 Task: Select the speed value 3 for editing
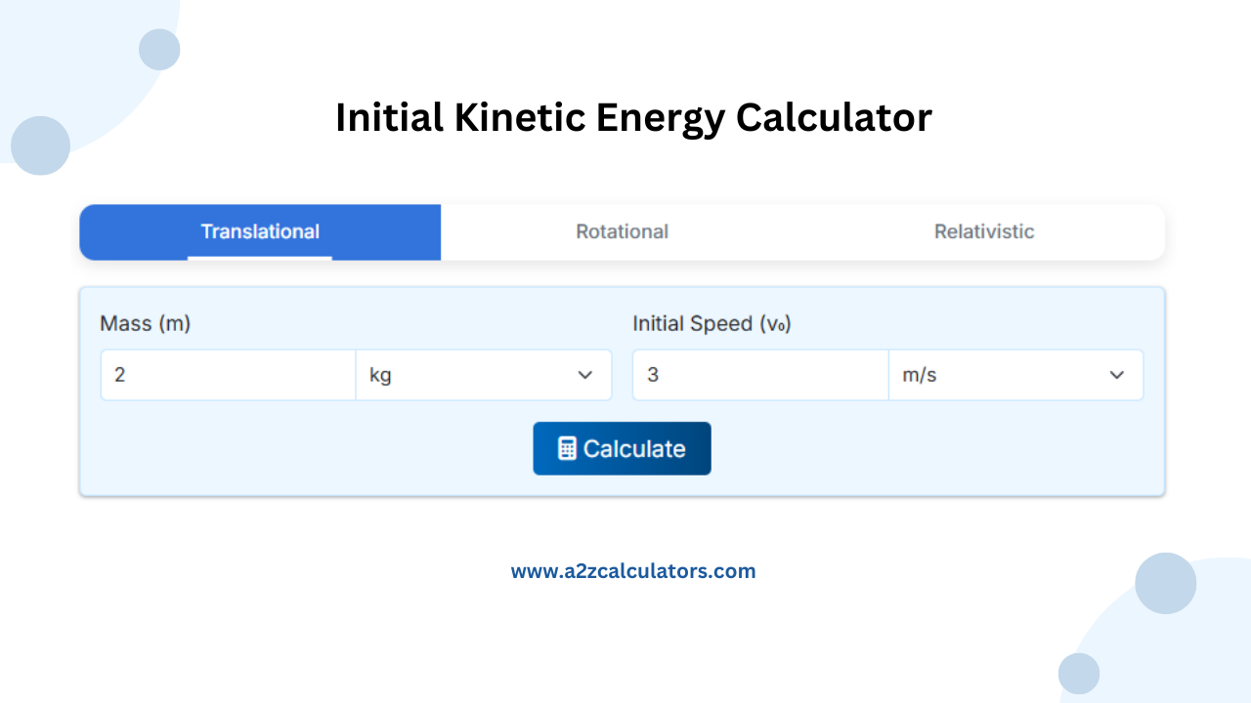652,374
